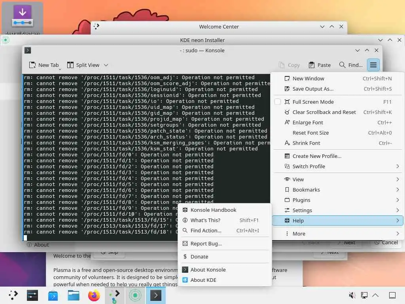Screen dimensions: 405x304
Task: Open Dolphin file manager from taskbar
Action: (x=73, y=295)
